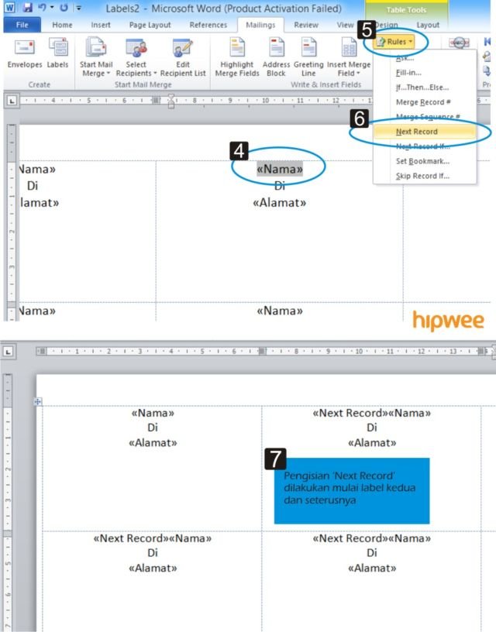Save the document using the quick access Save icon
Screen dimensions: 496x632
point(27,7)
